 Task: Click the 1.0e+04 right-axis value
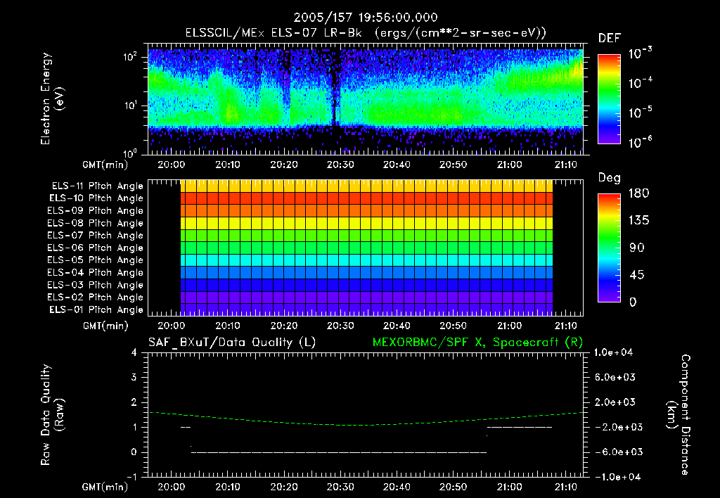coord(613,352)
